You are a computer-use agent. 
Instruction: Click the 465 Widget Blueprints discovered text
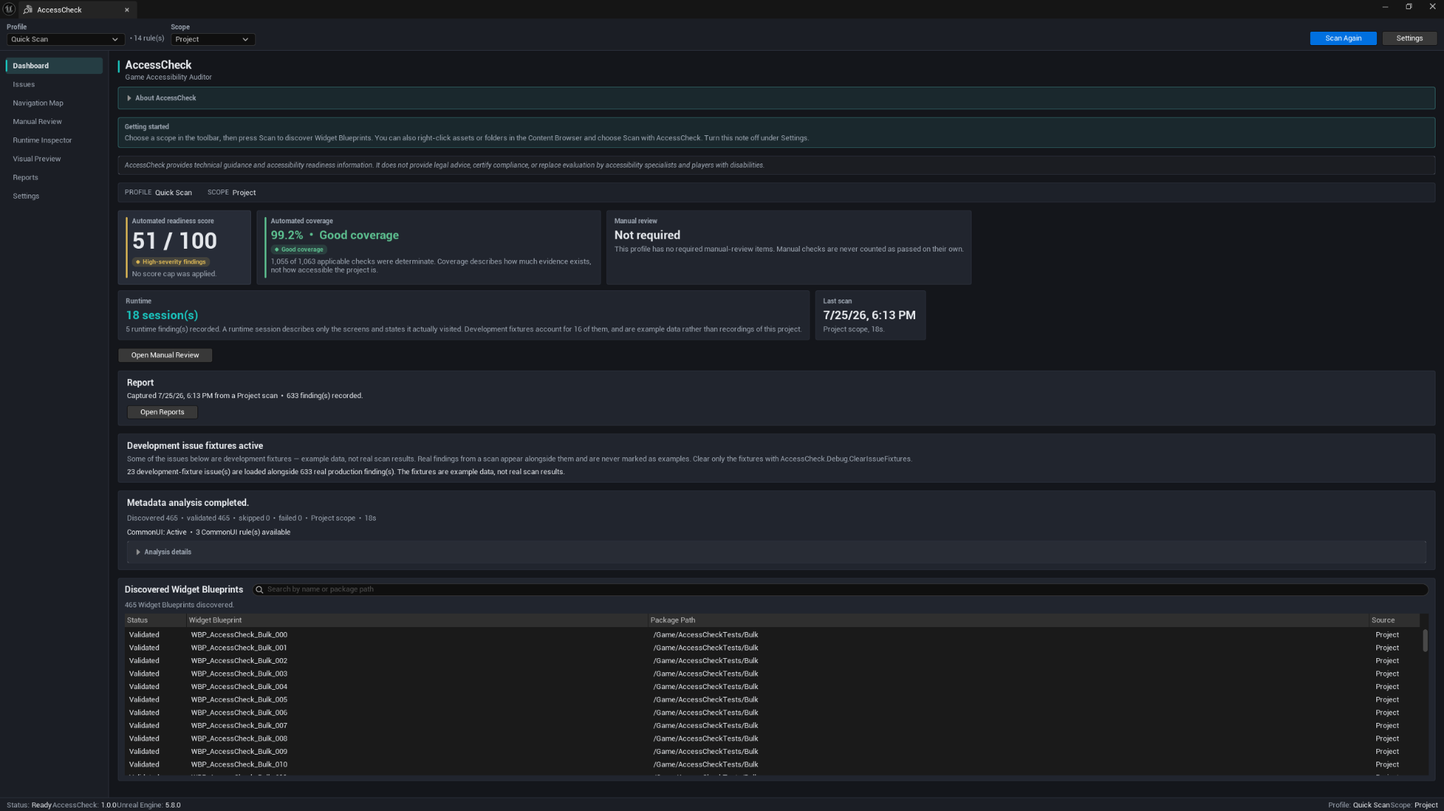pos(179,605)
